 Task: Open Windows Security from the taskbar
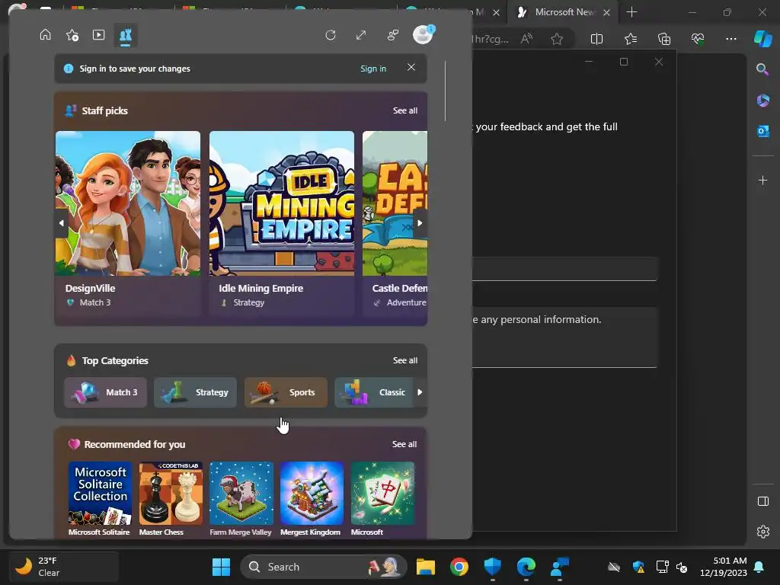(492, 567)
